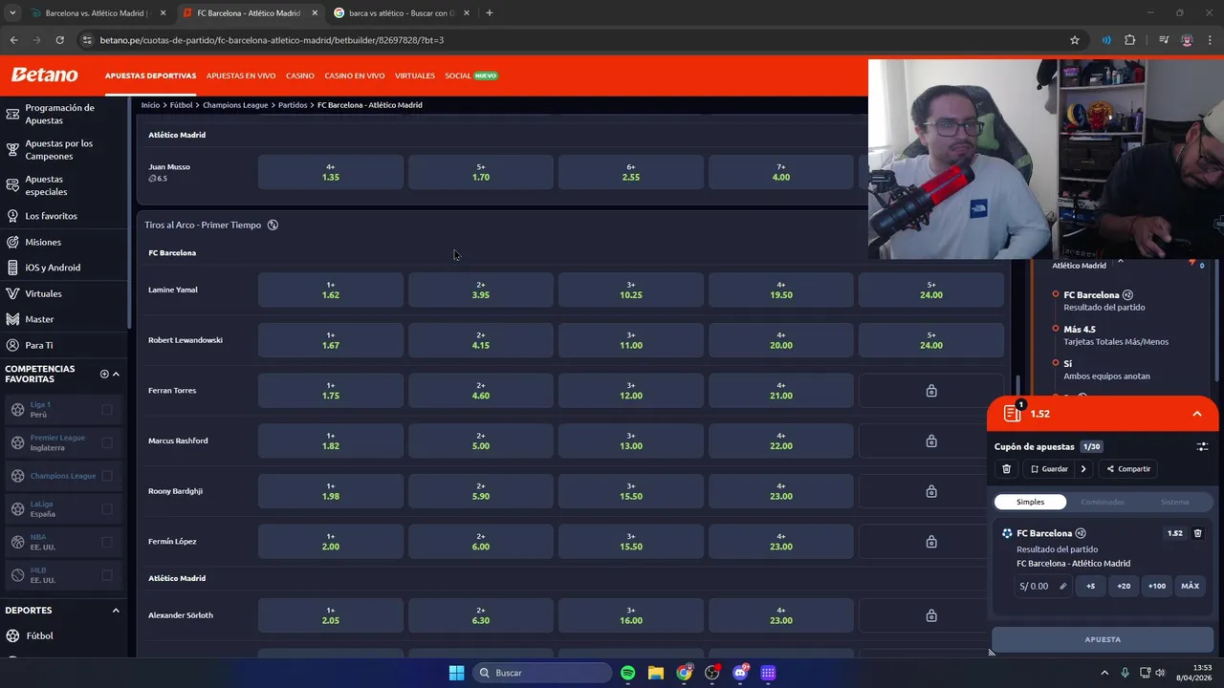Collapse the Deportes section
This screenshot has height=688, width=1224.
click(116, 610)
